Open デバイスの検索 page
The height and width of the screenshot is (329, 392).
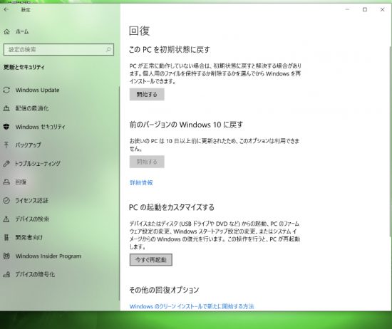pyautogui.click(x=32, y=219)
